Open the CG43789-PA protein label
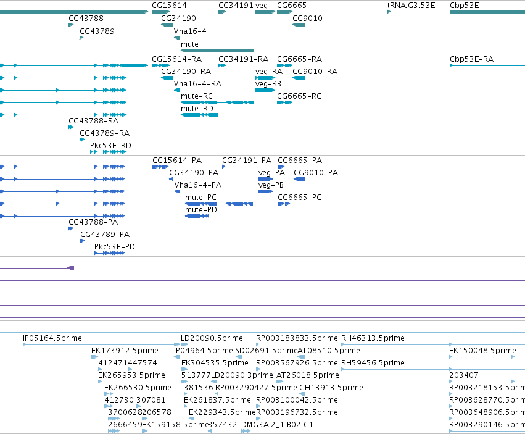This screenshot has height=434, width=525. pos(105,235)
